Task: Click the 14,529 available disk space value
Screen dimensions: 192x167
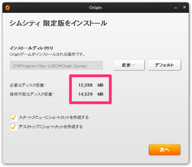Action: pos(85,94)
